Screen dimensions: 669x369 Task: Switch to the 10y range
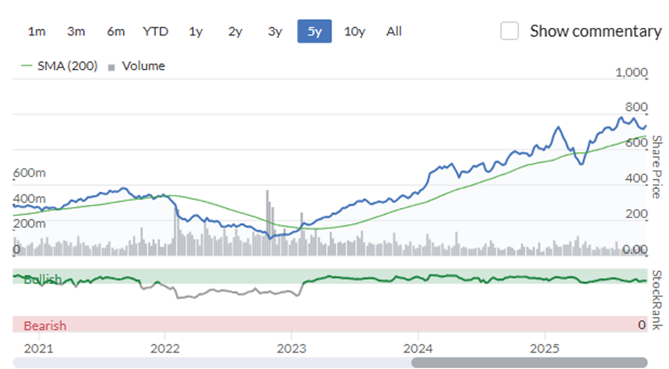pos(354,31)
